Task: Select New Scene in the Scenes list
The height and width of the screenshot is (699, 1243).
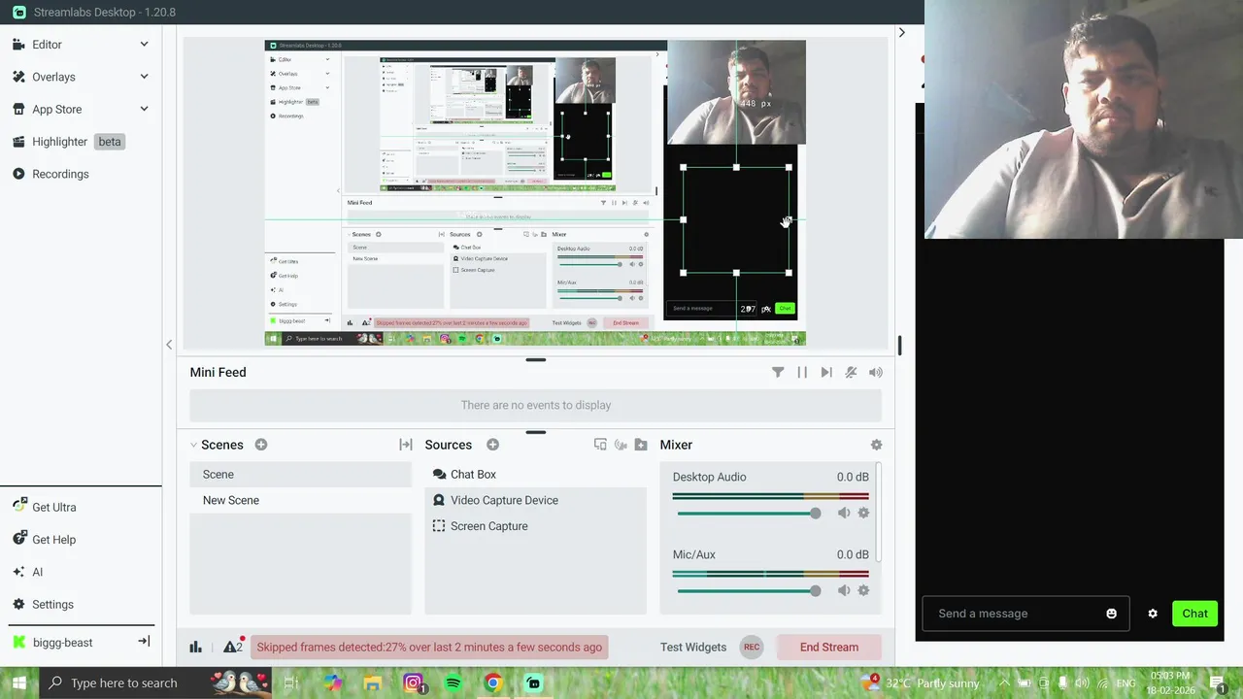Action: click(x=301, y=500)
